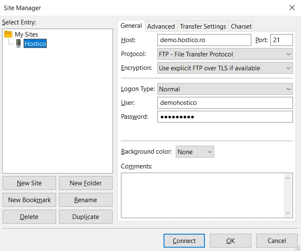Click into the Host field
Image resolution: width=301 pixels, height=251 pixels.
204,40
